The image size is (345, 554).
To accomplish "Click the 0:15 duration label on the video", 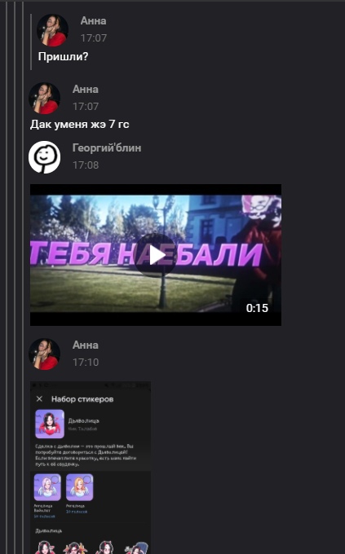I will pyautogui.click(x=257, y=308).
